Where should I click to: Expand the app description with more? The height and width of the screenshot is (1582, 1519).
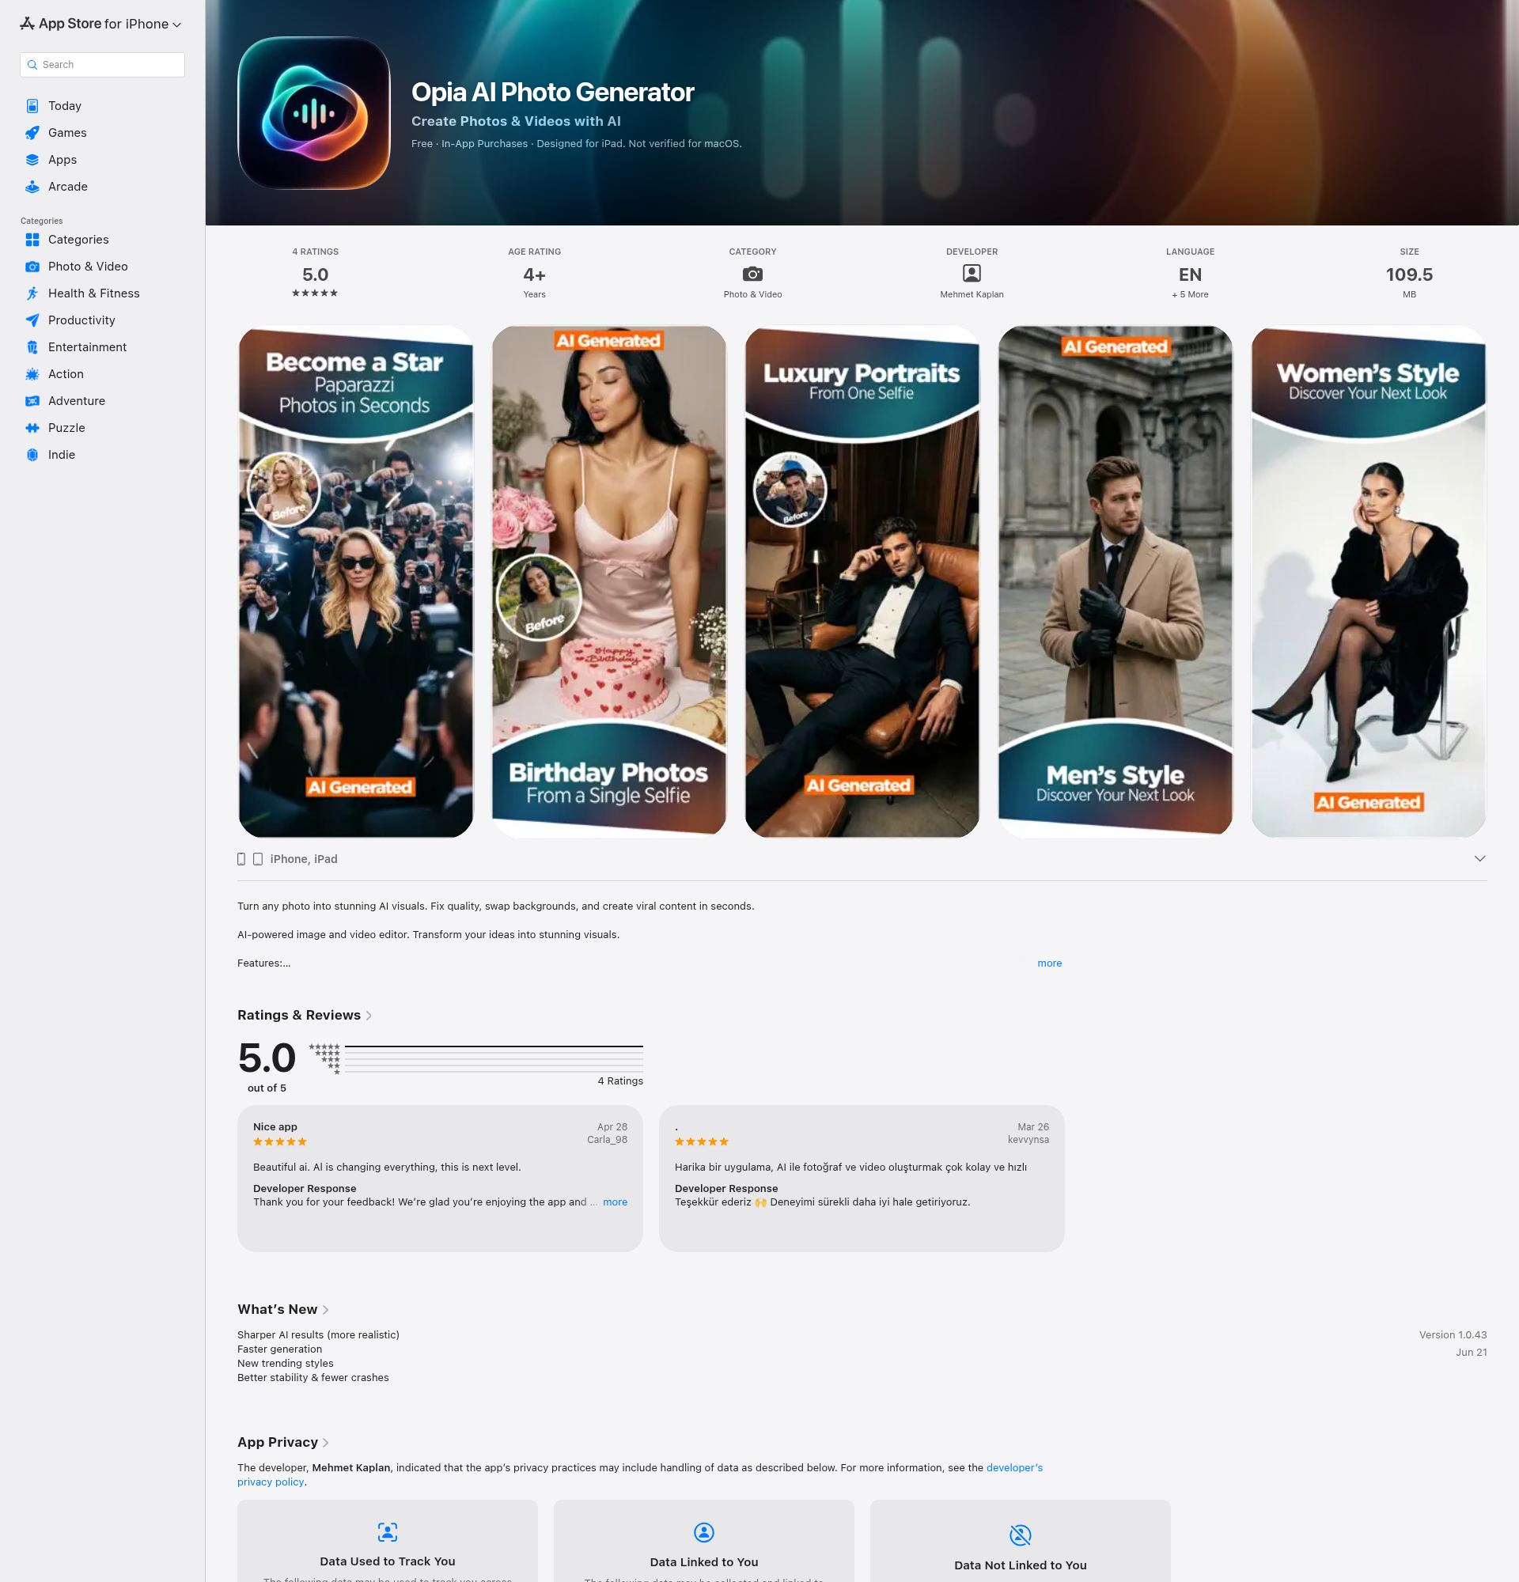(1049, 963)
